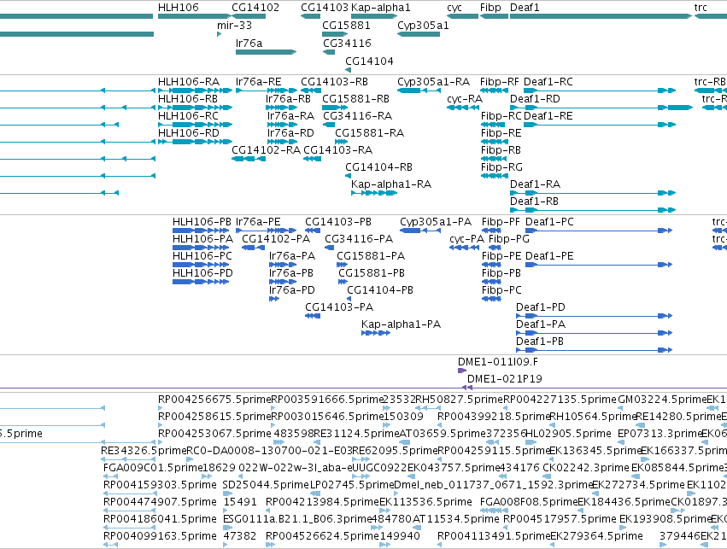Click the RP004474907.5prime EST label
727x549 pixels.
[x=160, y=502]
